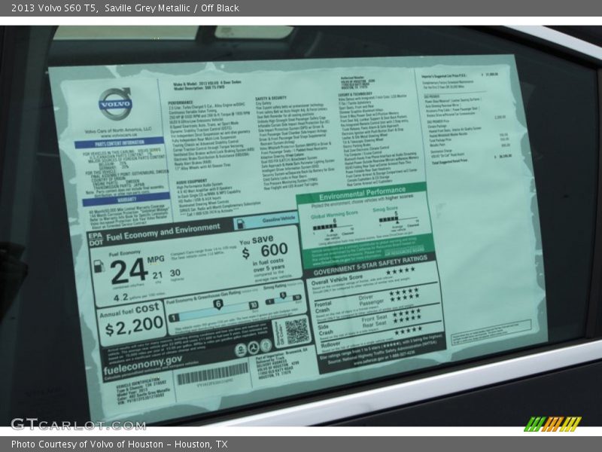
Task: Click the first round agency seal left of the QR code
Action: [240, 350]
